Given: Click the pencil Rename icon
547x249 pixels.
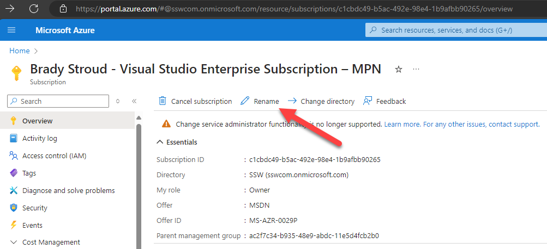Looking at the screenshot, I should (245, 101).
